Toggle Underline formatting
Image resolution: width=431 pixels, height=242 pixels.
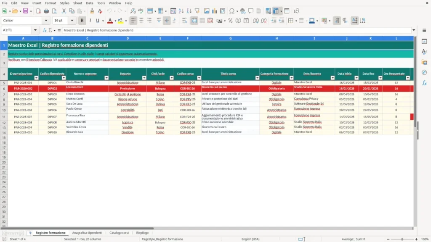pyautogui.click(x=97, y=21)
